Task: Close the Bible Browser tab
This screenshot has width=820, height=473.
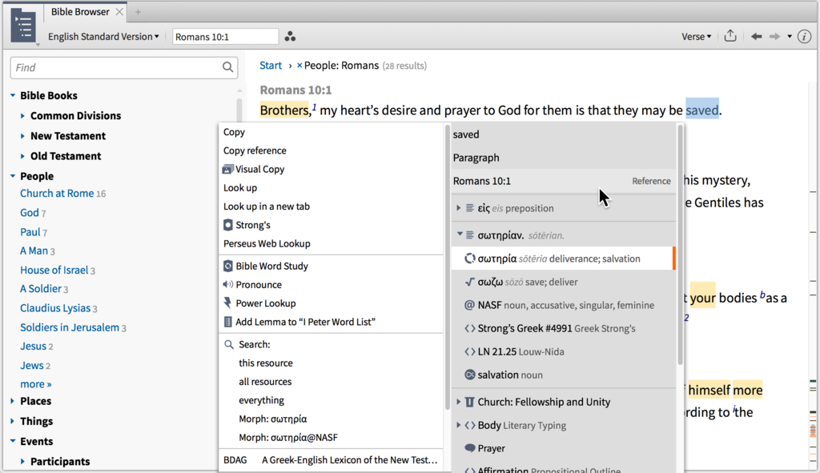Action: coord(119,11)
